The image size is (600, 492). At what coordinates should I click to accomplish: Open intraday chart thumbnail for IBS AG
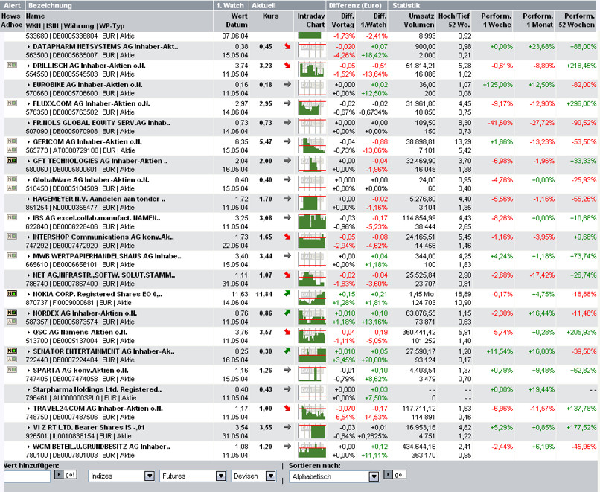point(312,222)
